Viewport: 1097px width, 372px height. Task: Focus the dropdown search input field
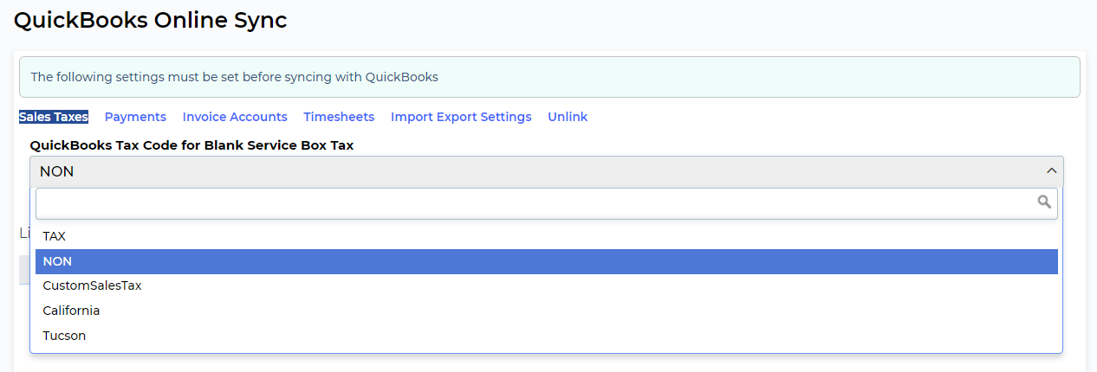[x=547, y=203]
